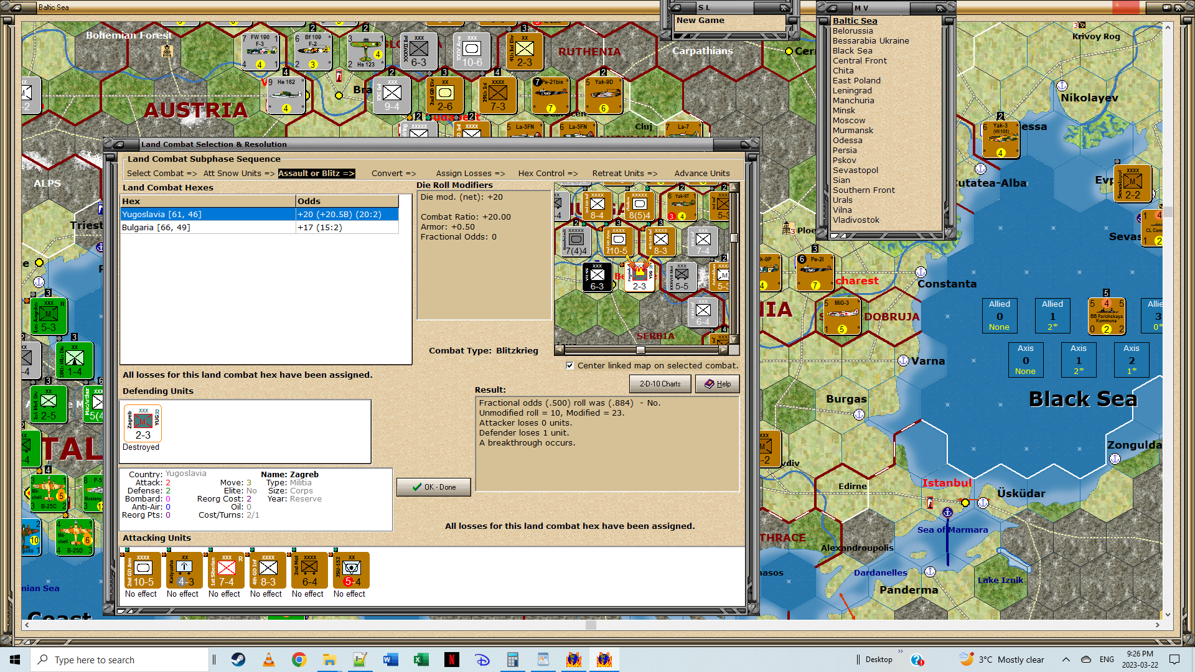This screenshot has height=672, width=1195.
Task: Select the JSU-152 attacking unit counter
Action: [x=351, y=570]
